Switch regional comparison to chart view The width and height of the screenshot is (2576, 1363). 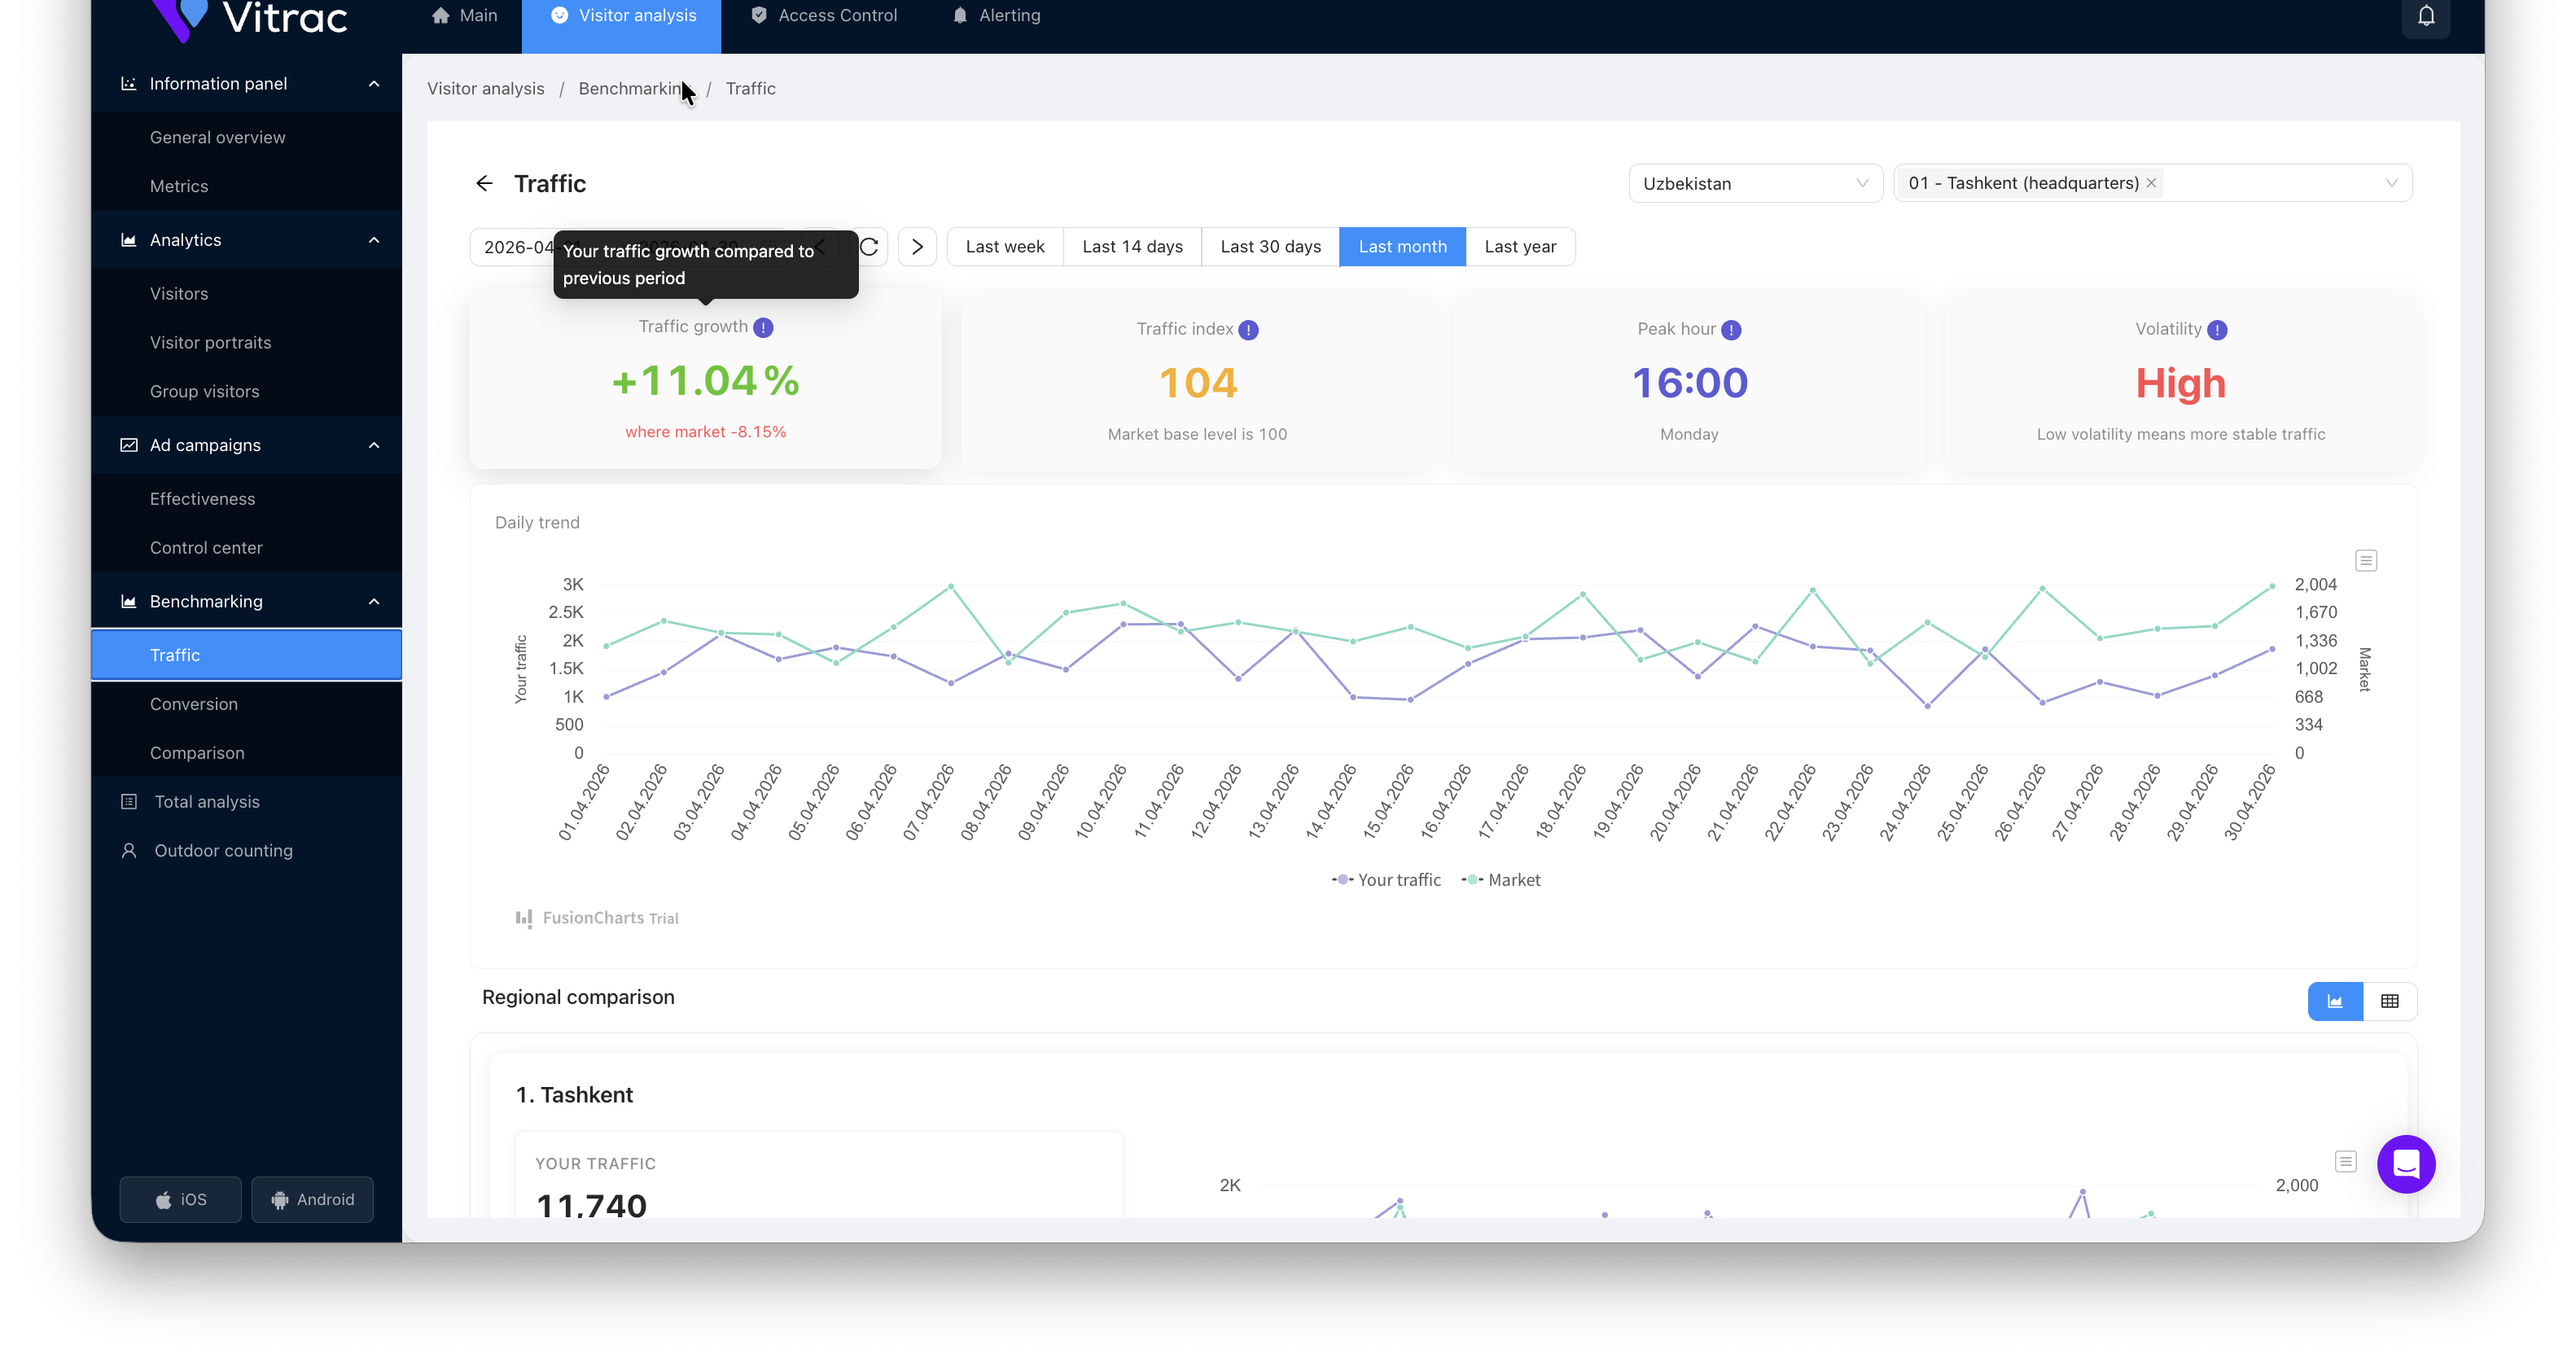pos(2335,1001)
